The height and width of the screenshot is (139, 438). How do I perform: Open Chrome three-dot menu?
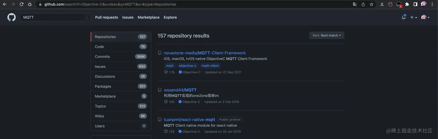(433, 4)
